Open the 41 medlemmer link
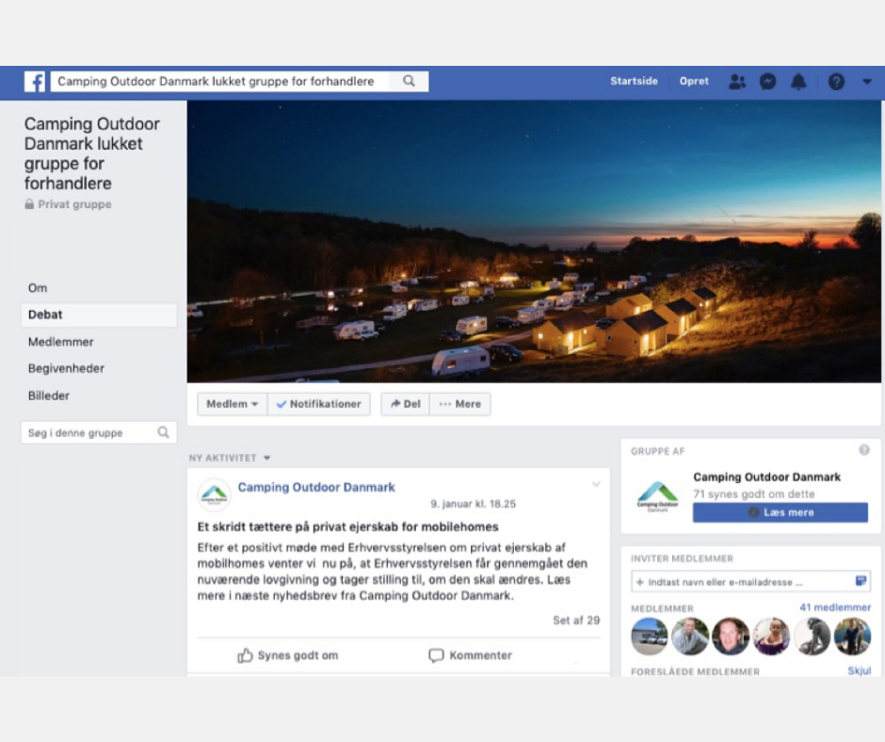This screenshot has height=742, width=885. (835, 607)
